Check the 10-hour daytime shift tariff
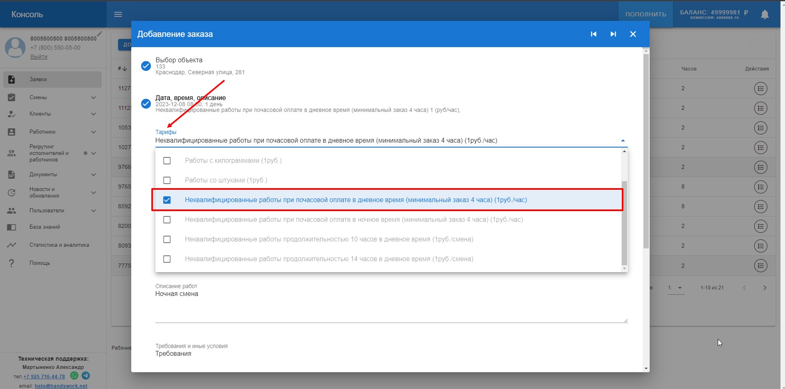 point(167,239)
